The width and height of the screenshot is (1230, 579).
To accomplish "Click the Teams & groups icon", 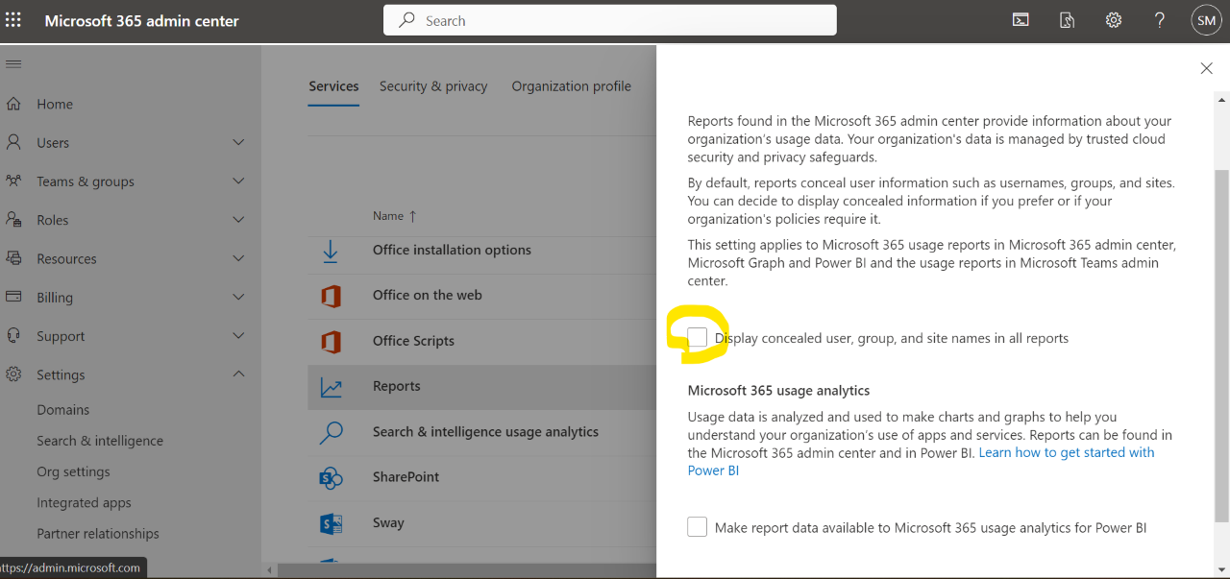I will (x=13, y=181).
